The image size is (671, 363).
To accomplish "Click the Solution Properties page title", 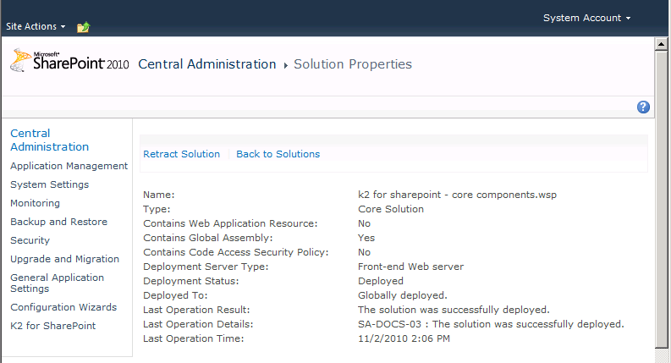I will 353,64.
